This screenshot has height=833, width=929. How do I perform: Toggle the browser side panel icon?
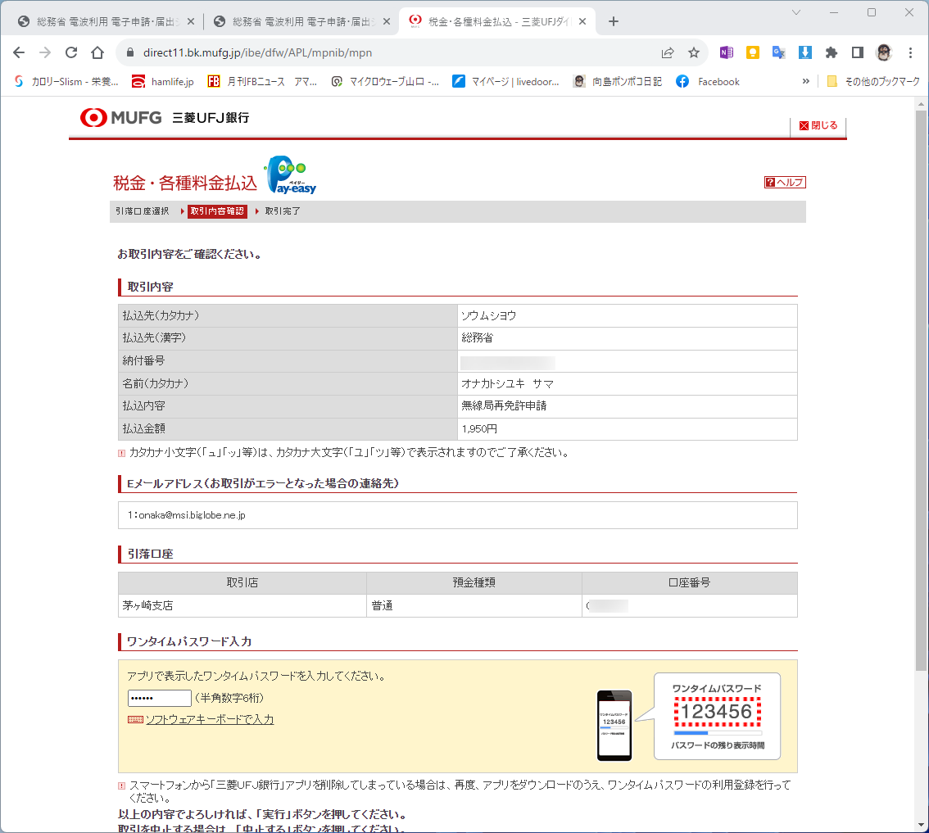pos(857,52)
